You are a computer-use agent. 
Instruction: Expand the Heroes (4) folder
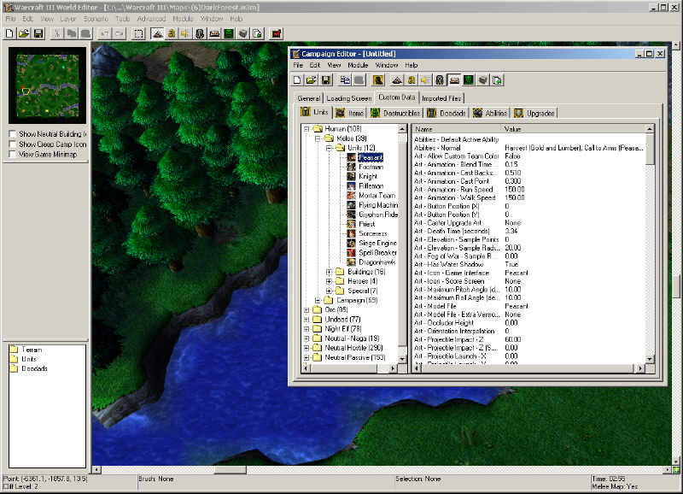click(330, 281)
